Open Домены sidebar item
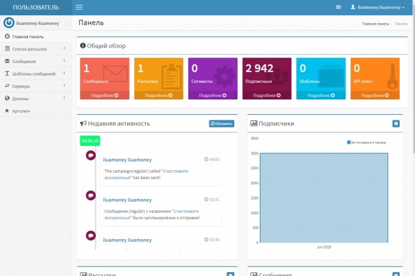Image resolution: width=415 pixels, height=276 pixels. point(36,99)
